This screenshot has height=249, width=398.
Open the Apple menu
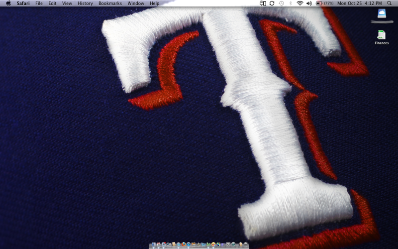tap(8, 3)
